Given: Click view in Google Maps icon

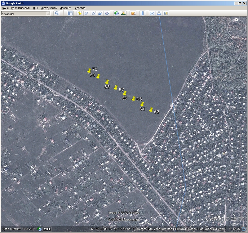Looking at the screenshot, I should click(166, 13).
